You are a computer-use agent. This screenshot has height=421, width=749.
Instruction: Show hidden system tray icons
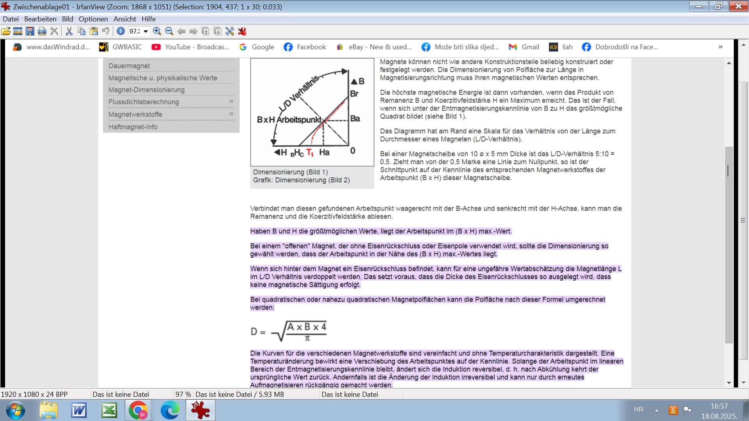click(x=657, y=410)
